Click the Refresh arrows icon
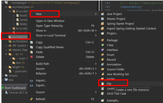Image resolution: width=163 pixels, height=103 pixels. tap(31, 99)
